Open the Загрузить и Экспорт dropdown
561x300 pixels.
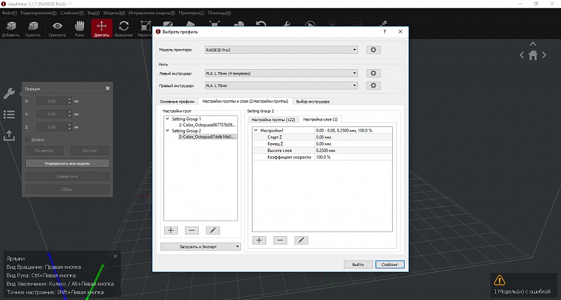tap(200, 246)
